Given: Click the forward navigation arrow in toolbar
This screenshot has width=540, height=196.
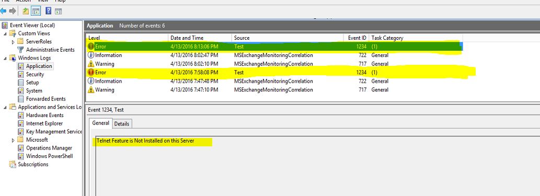Looking at the screenshot, I should tap(13, 11).
